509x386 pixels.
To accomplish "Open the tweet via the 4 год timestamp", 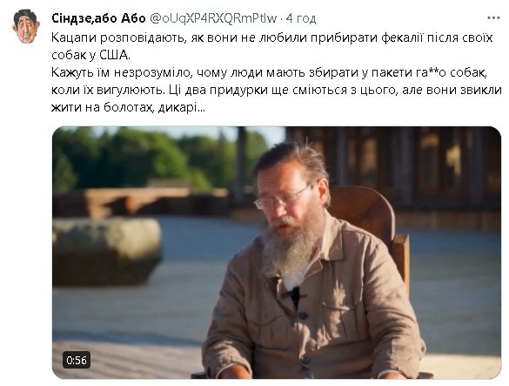I will coord(301,18).
